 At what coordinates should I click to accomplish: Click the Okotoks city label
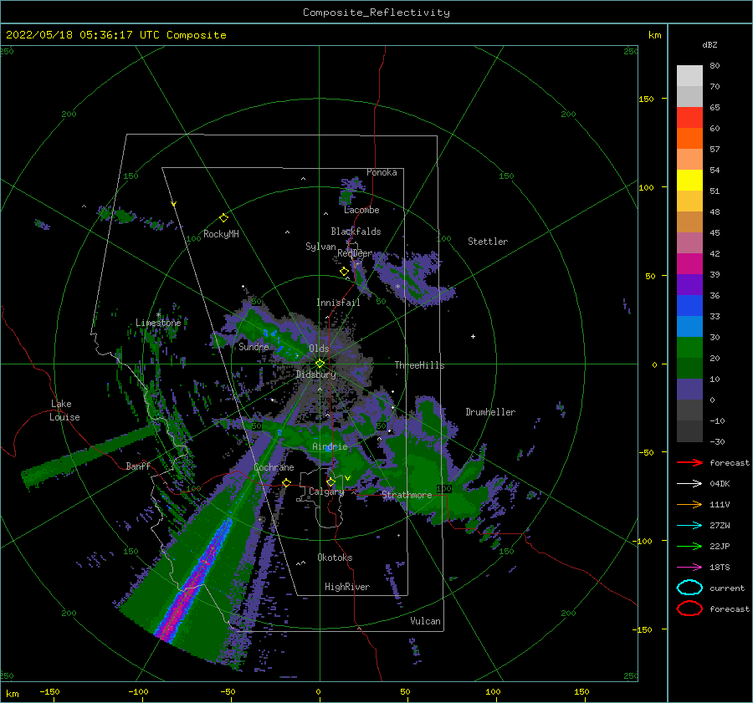click(x=335, y=558)
